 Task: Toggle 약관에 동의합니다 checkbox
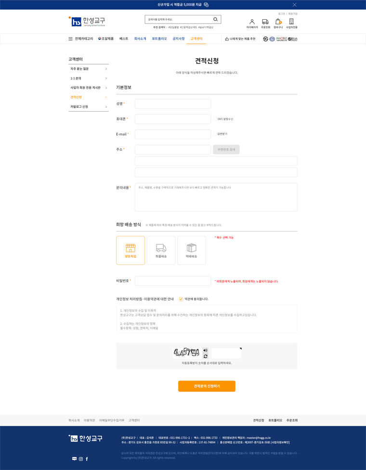tap(181, 299)
